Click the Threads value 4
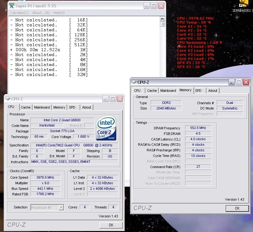This screenshot has width=253, height=232. click(x=113, y=207)
